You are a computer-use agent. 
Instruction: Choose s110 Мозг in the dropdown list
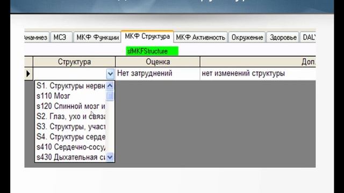tap(70, 96)
